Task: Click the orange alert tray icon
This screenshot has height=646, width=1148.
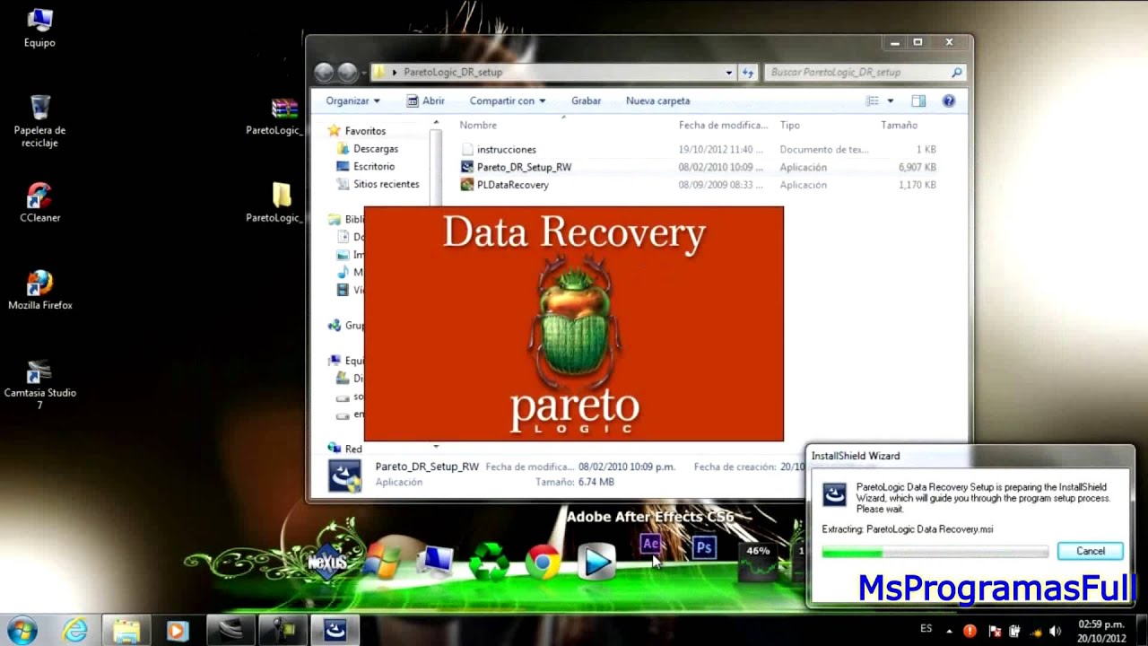Action: point(970,632)
